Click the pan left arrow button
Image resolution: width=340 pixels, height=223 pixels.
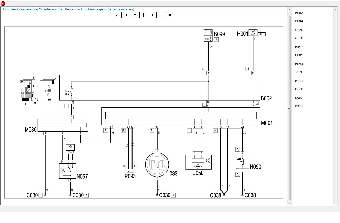coord(117,15)
